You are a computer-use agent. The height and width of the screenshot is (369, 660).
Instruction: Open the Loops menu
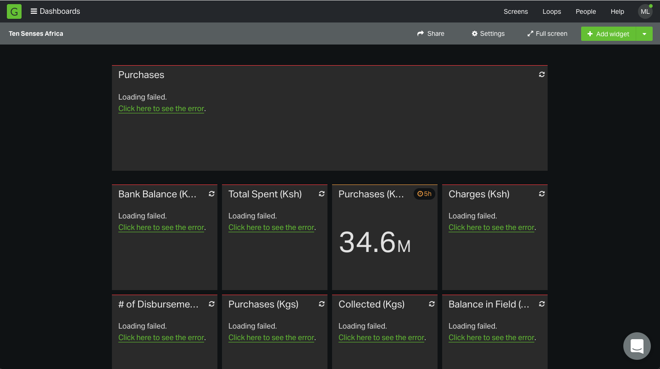pyautogui.click(x=551, y=11)
